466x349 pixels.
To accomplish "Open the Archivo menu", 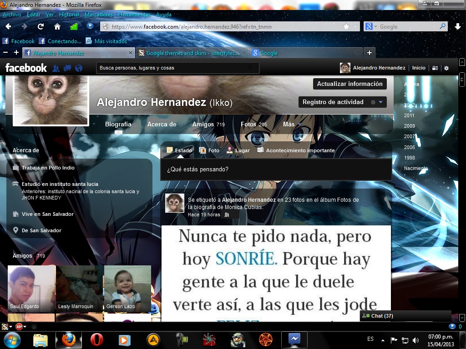I will (12, 14).
